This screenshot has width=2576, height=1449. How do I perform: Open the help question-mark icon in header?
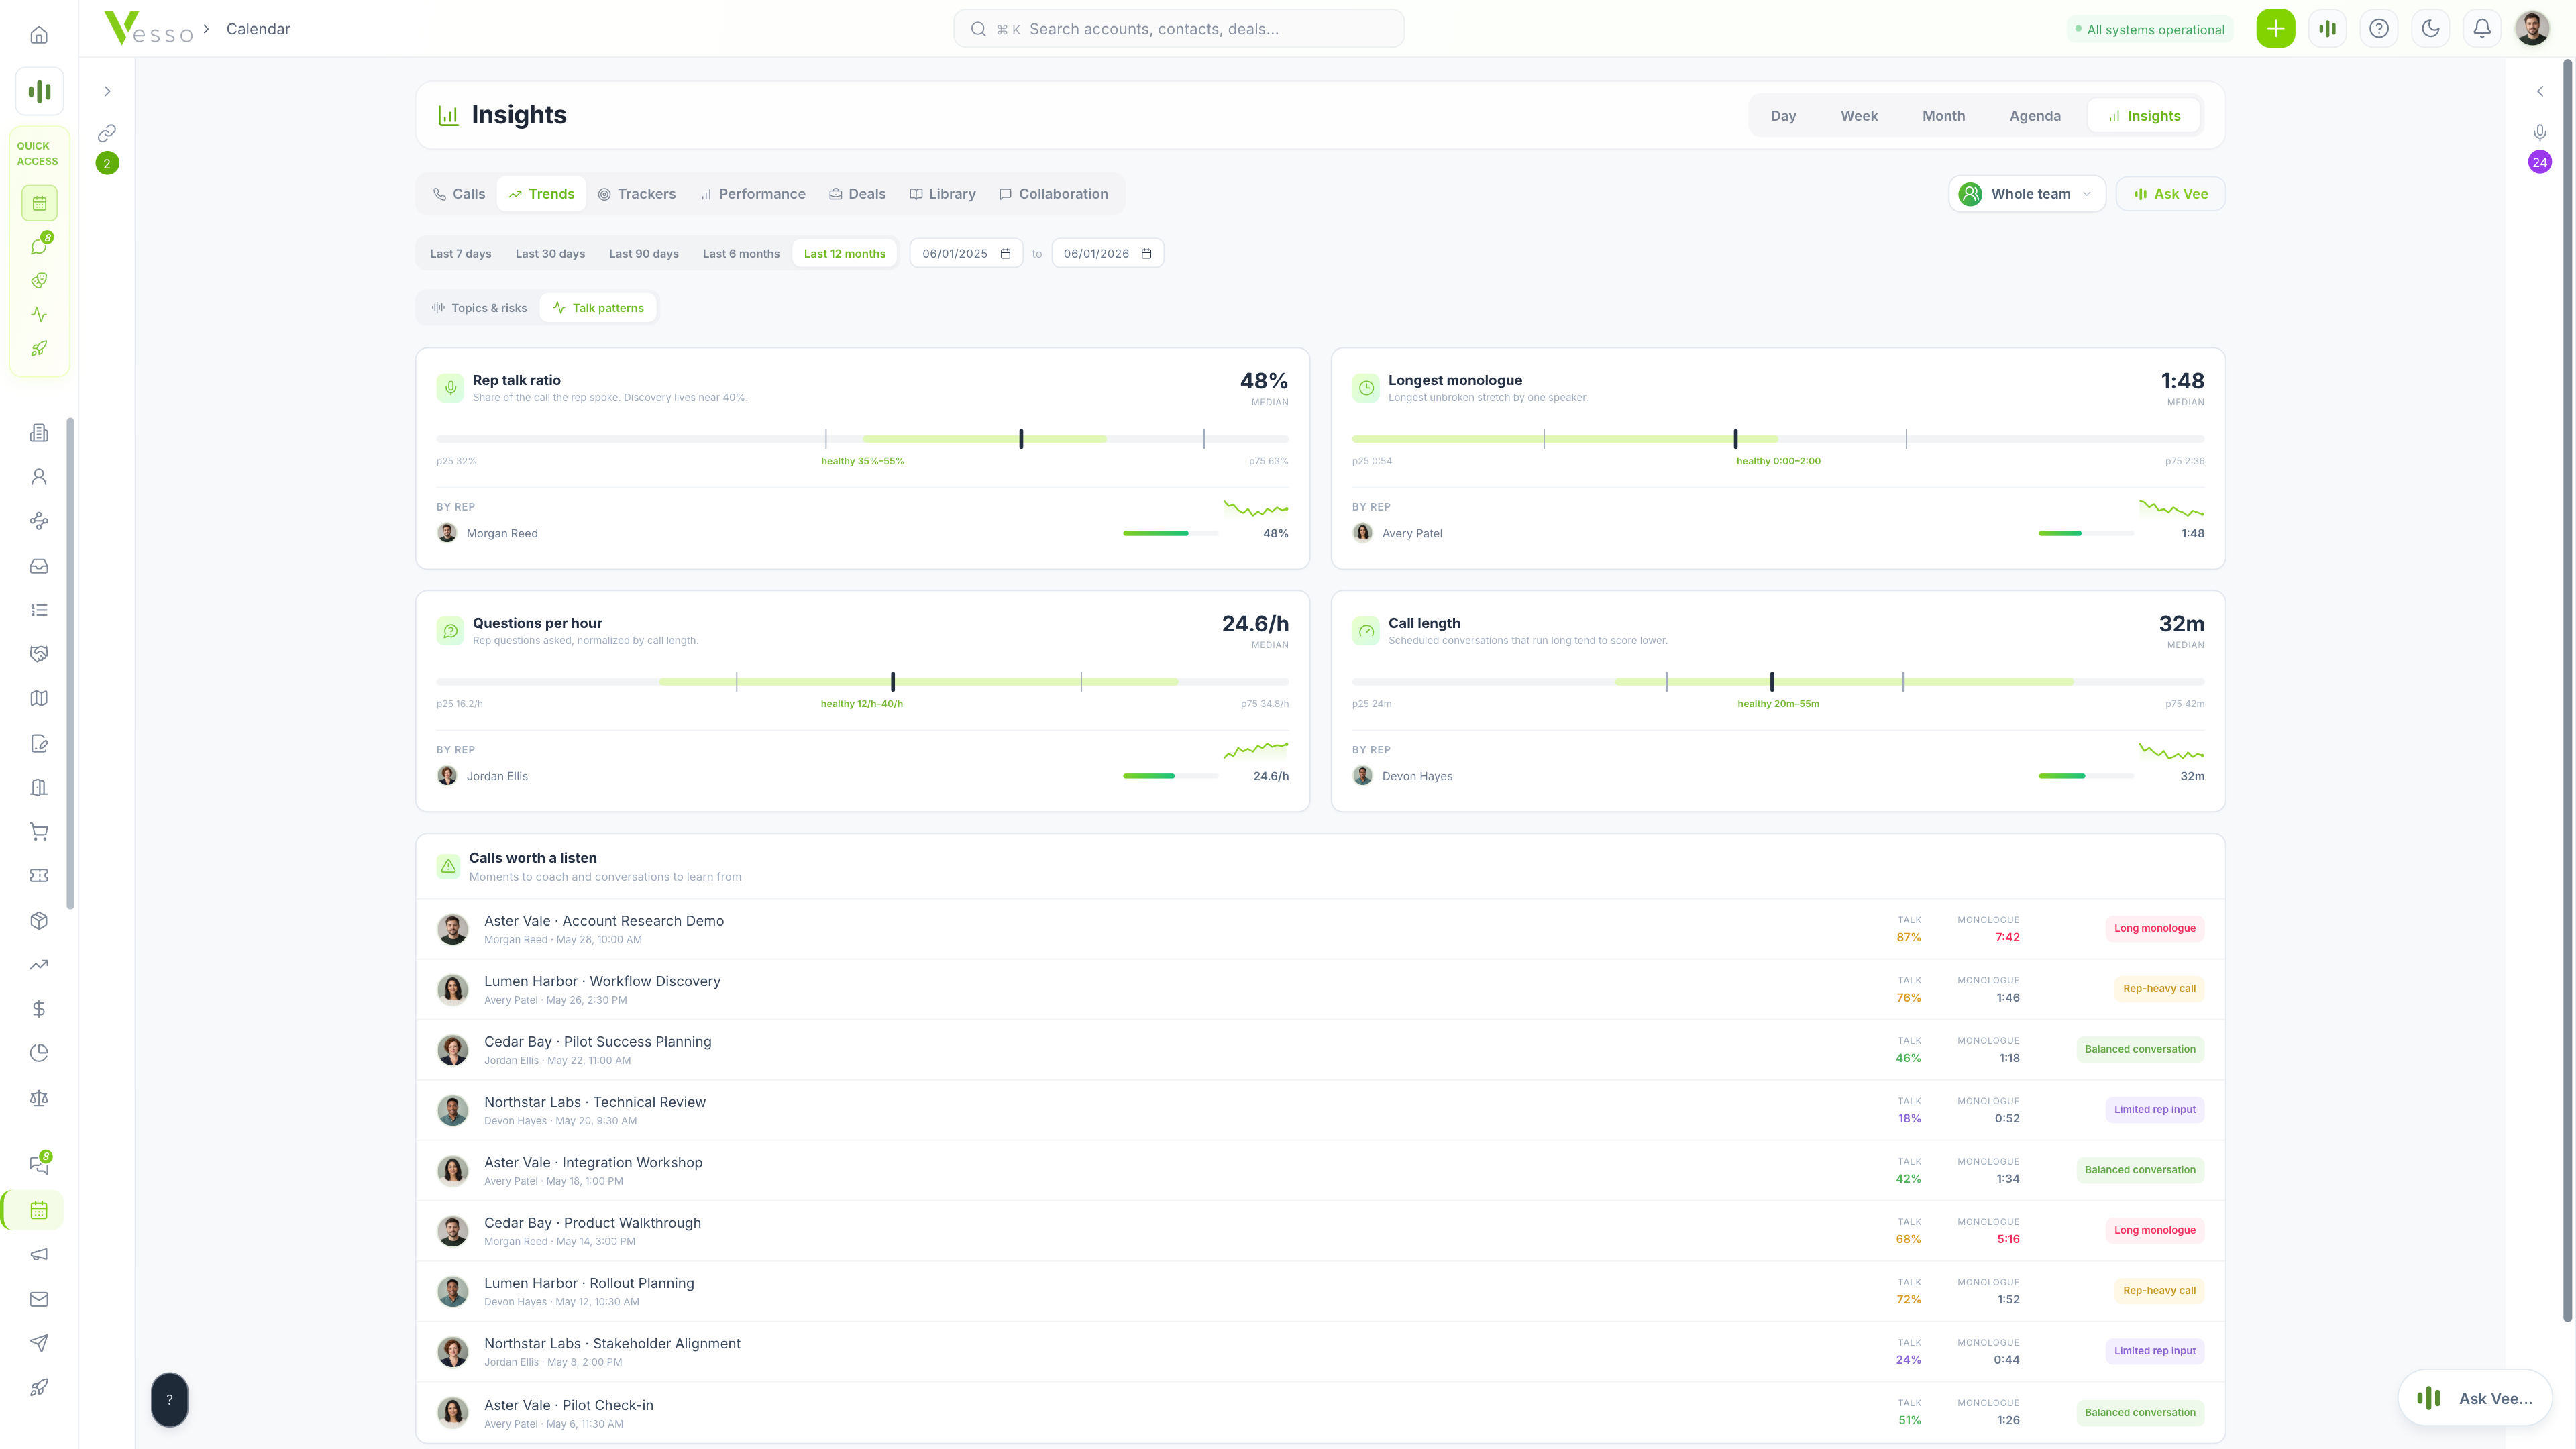2379,29
